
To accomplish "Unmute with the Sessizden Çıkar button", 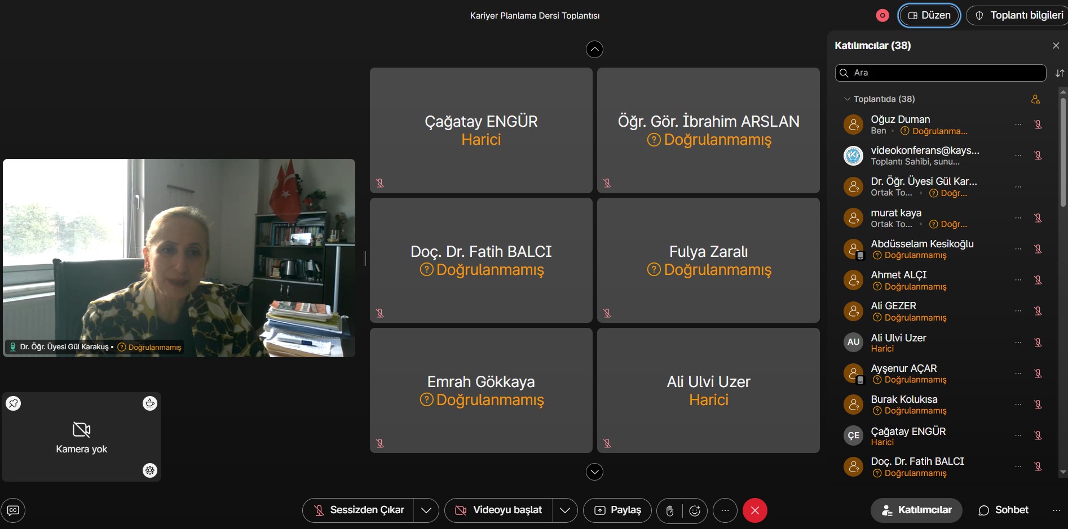I will coord(359,510).
